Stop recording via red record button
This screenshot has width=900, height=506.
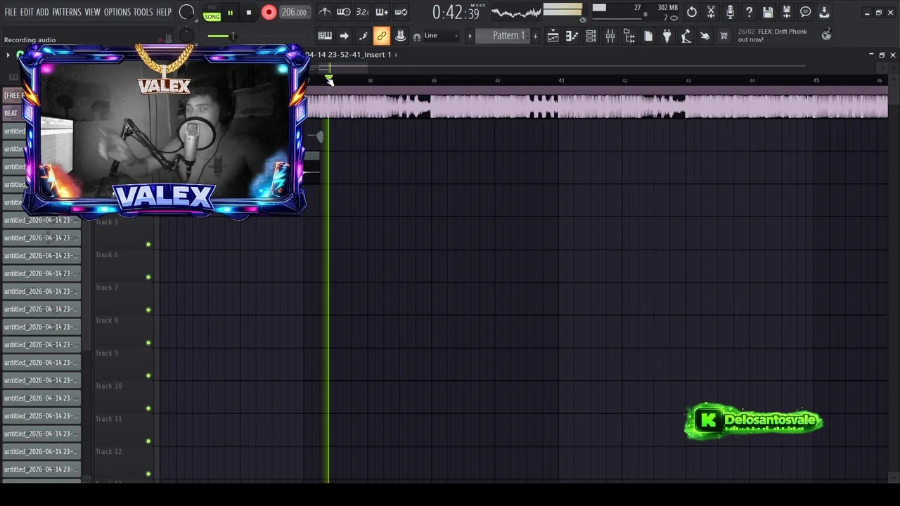pos(269,12)
